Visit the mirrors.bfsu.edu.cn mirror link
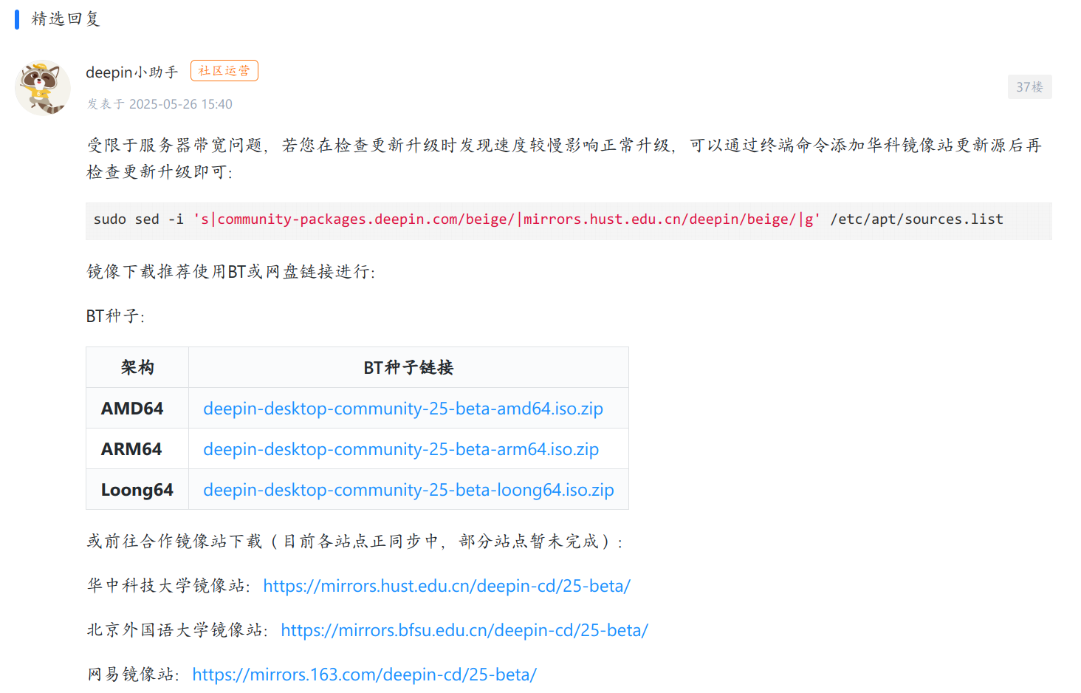This screenshot has width=1081, height=693. (x=464, y=630)
